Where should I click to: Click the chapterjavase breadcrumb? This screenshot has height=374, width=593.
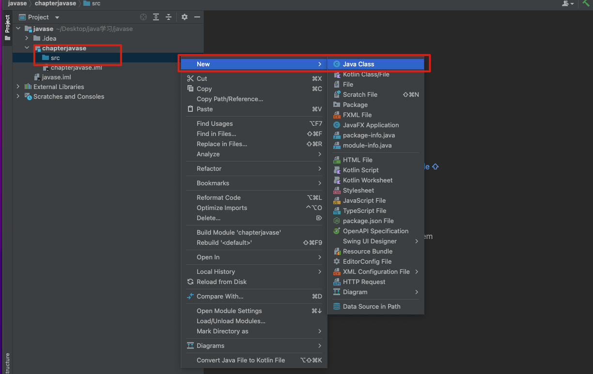click(54, 4)
